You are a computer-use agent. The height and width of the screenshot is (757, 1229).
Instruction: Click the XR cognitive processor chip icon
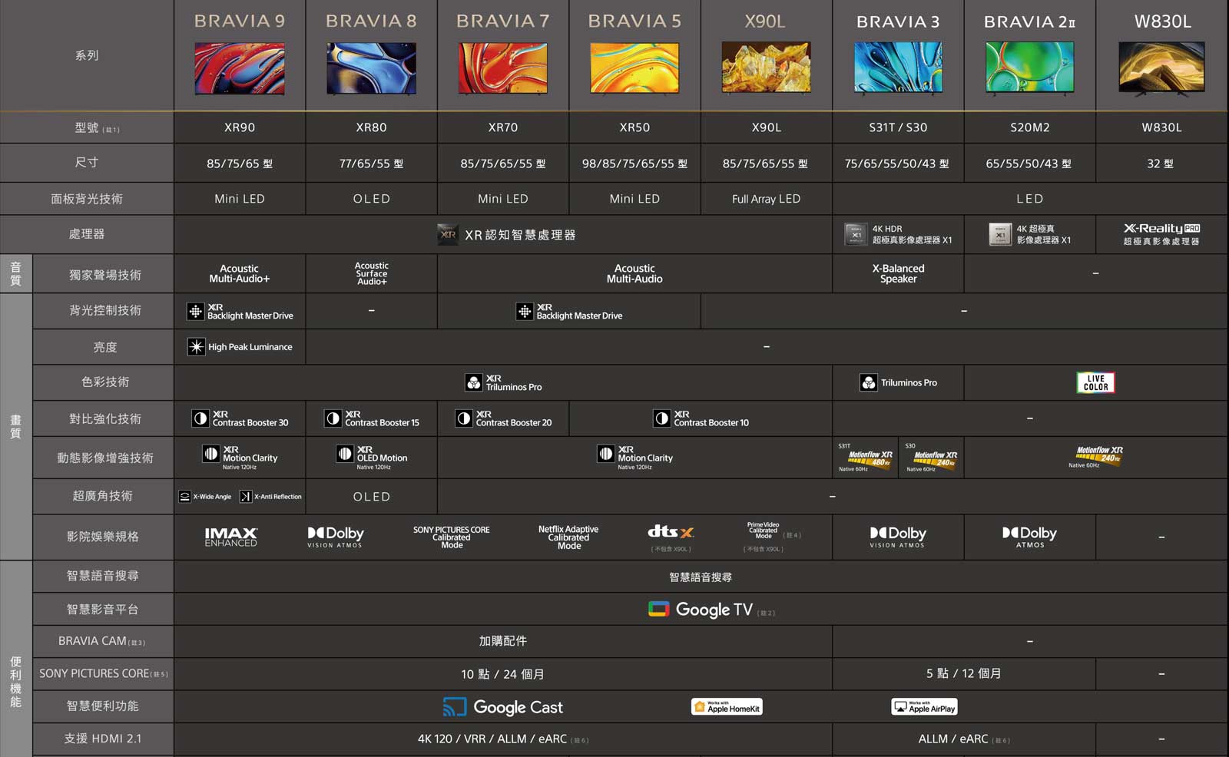coord(448,234)
